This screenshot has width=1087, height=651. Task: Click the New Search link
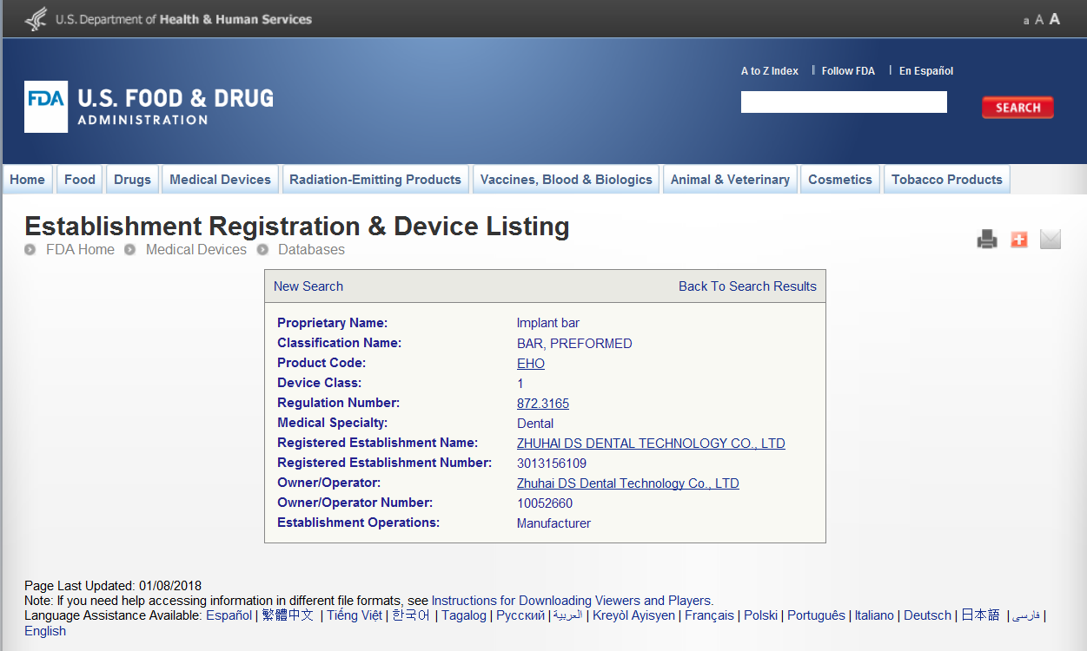coord(308,286)
